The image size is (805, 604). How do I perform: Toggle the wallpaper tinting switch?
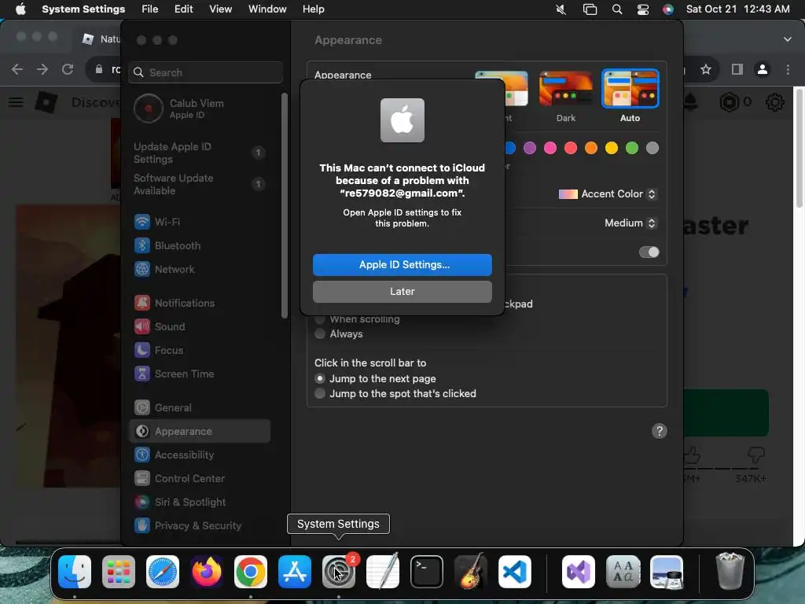coord(649,252)
